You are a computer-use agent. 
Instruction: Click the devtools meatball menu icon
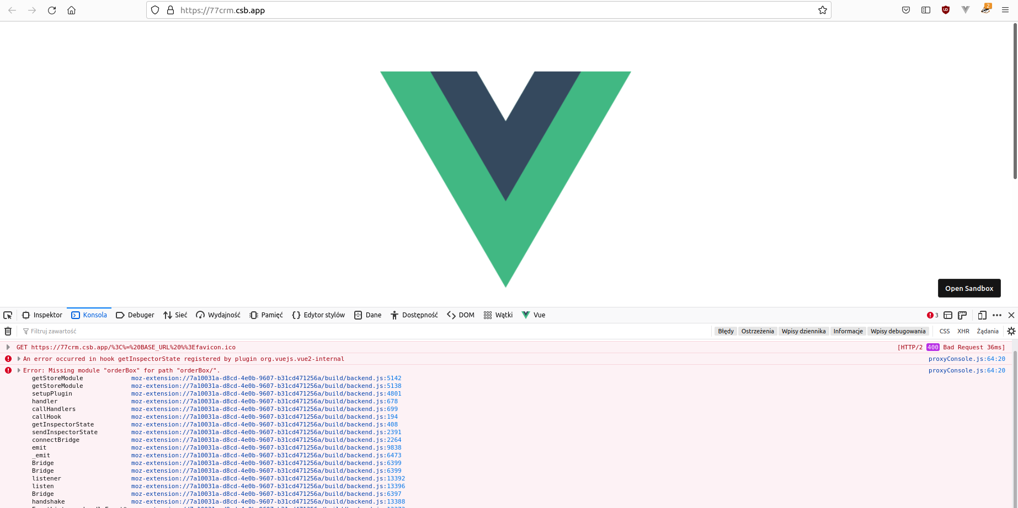996,315
